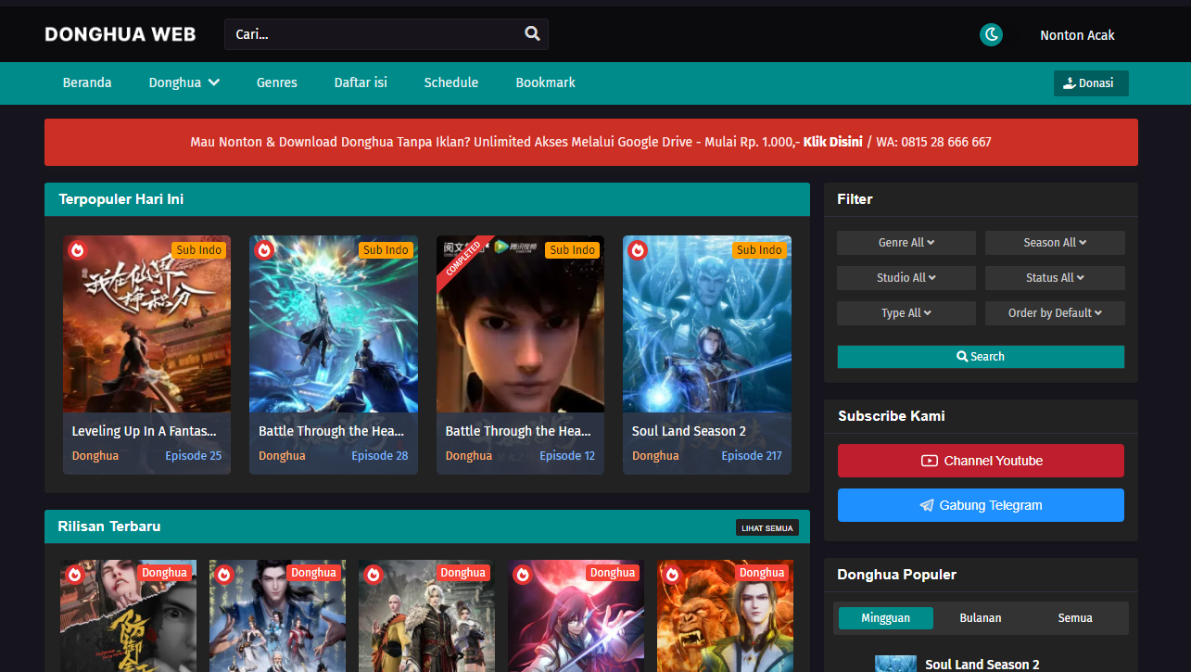
Task: Expand the Status All filter dropdown
Action: point(1055,278)
